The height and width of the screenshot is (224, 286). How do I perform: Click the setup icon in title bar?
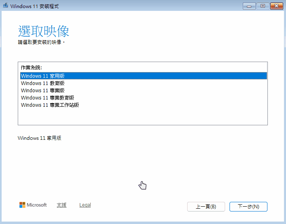(6, 6)
